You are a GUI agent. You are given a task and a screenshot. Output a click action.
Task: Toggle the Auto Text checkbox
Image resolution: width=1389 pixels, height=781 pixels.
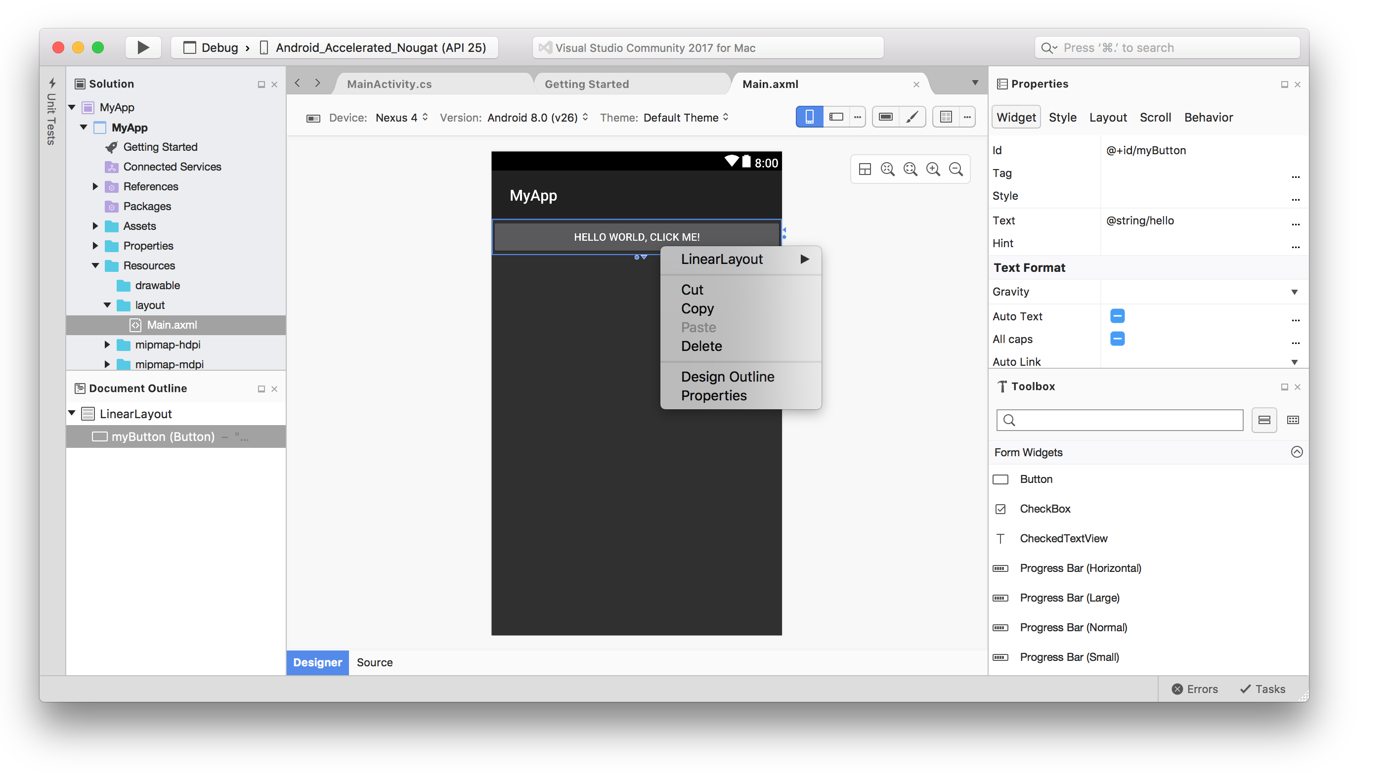pyautogui.click(x=1117, y=316)
